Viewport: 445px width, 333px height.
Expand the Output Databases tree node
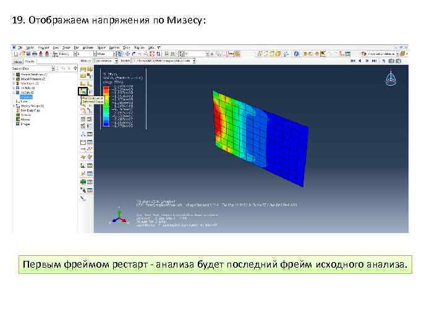(14, 75)
